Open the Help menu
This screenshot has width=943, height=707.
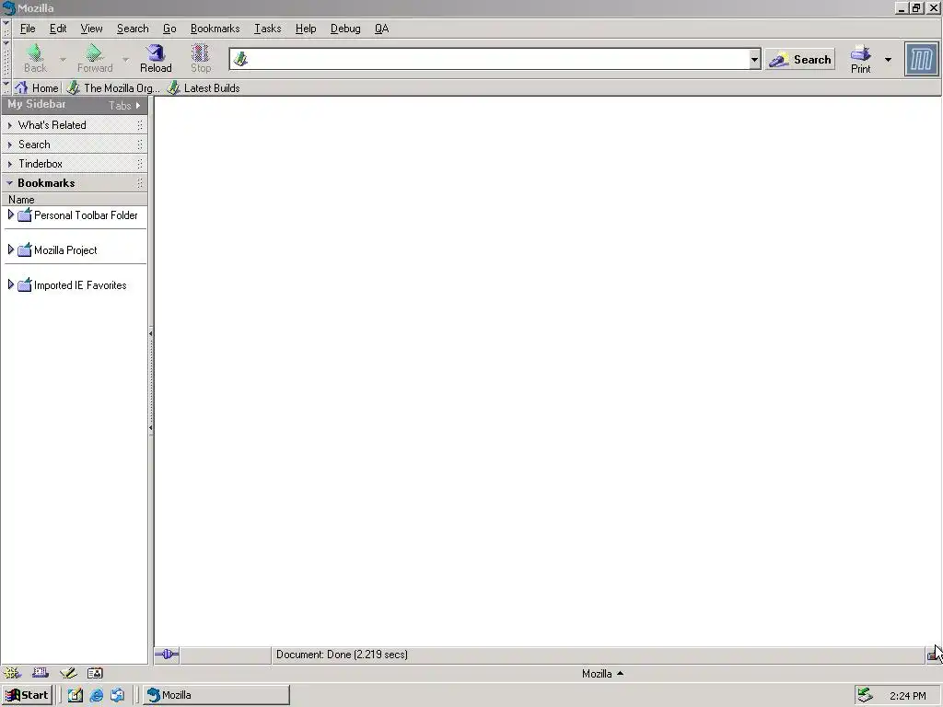click(x=306, y=29)
